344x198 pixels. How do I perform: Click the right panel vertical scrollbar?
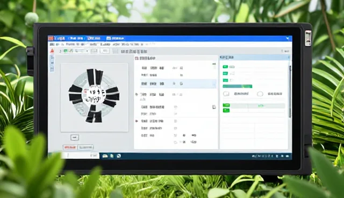tap(290, 91)
